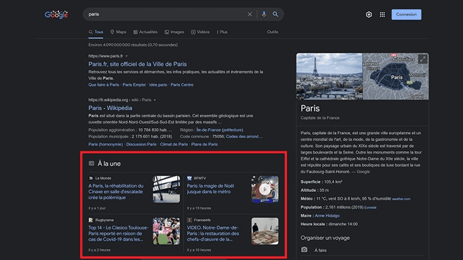This screenshot has width=463, height=260.
Task: Open BFMTV article Paris: la magie de Noël
Action: click(x=210, y=189)
